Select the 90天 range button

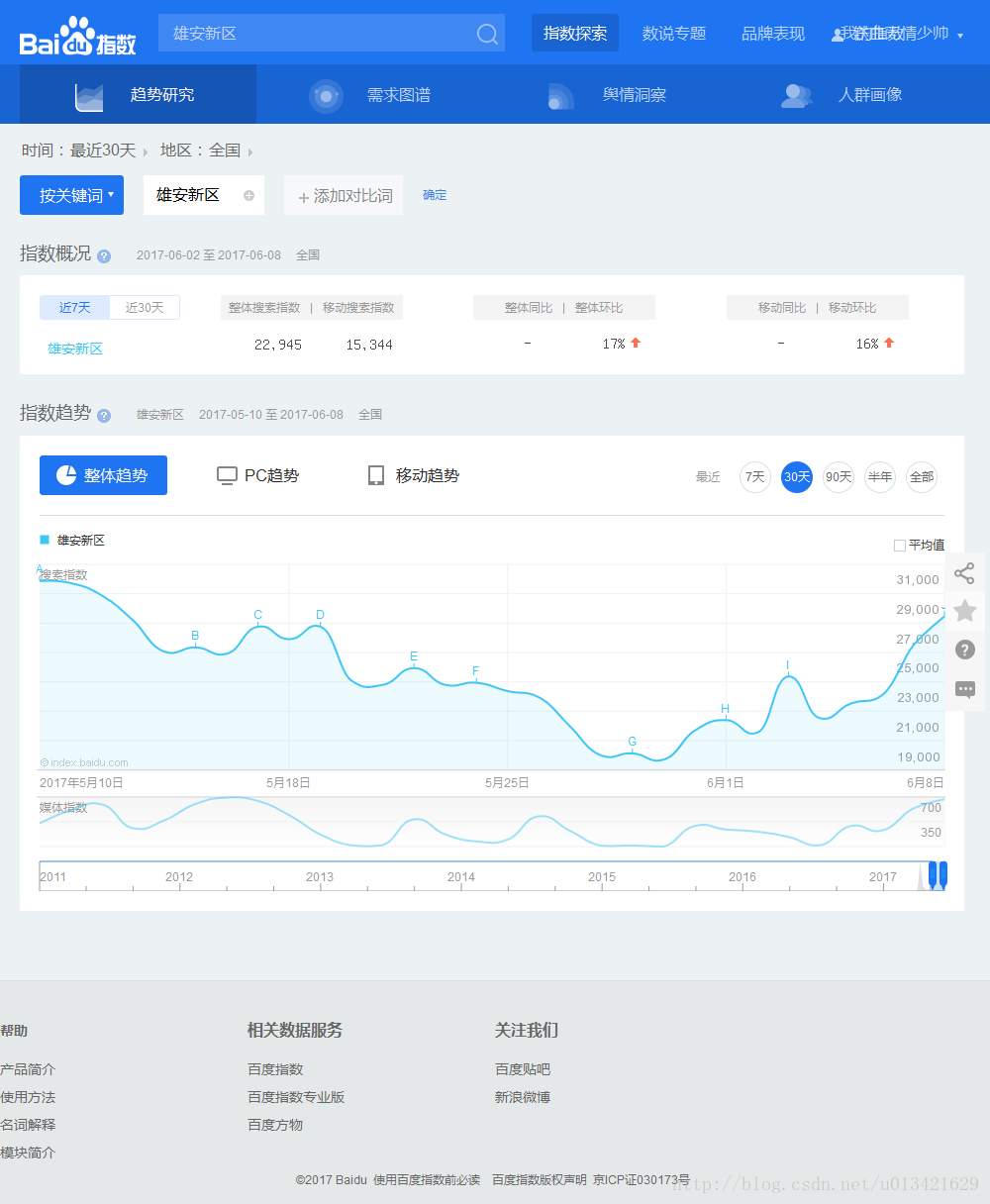click(839, 477)
